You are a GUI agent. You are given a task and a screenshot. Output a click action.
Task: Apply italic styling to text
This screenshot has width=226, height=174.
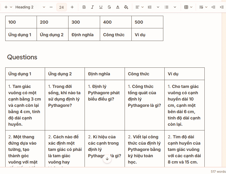tap(92, 7)
